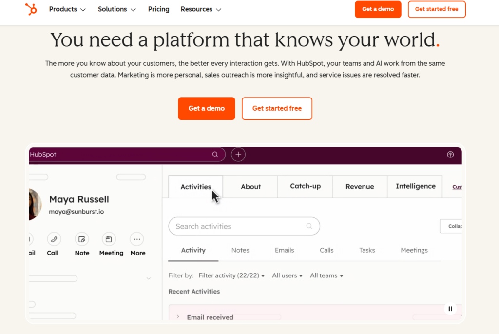The width and height of the screenshot is (499, 334).
Task: Pause the demo animation
Action: point(450,309)
